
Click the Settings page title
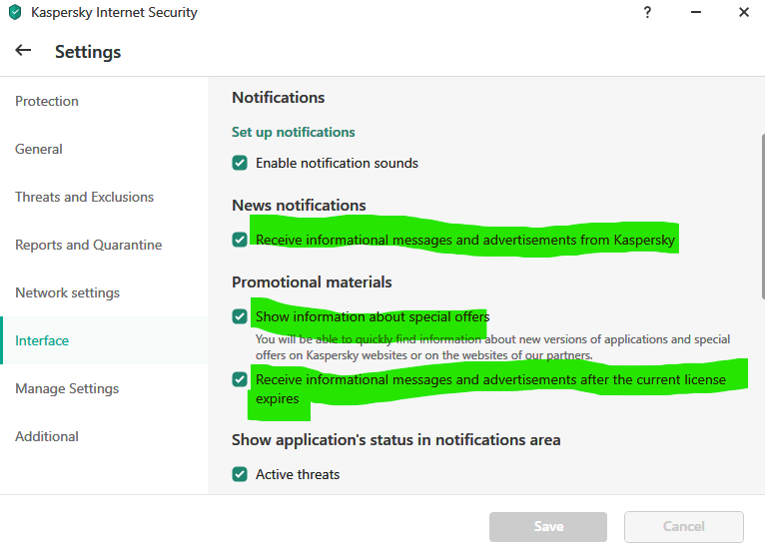(x=88, y=52)
